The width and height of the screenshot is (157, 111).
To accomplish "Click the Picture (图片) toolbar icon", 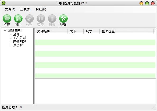I will coord(18,19).
